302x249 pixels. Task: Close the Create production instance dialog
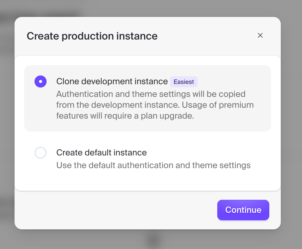260,35
